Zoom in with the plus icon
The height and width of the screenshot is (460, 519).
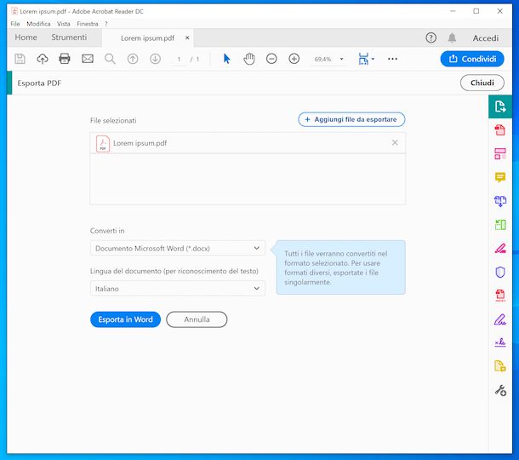coord(294,59)
